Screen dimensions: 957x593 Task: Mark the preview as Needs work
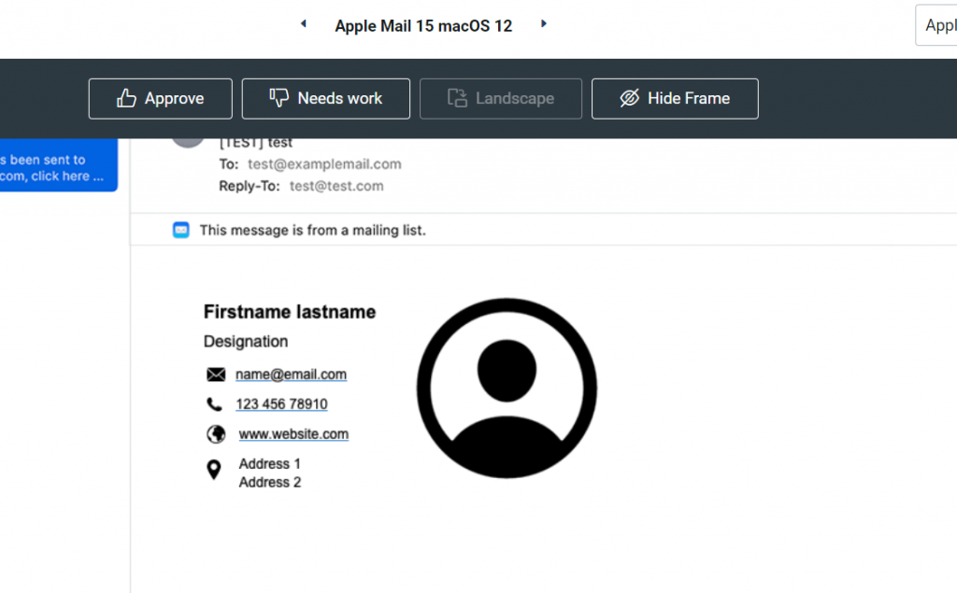(x=326, y=99)
